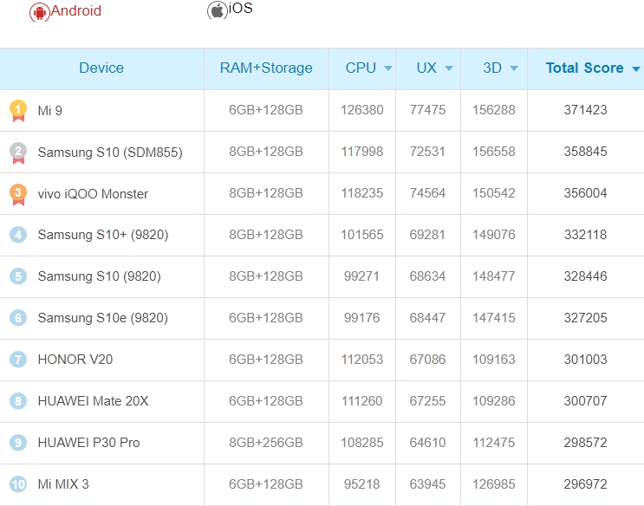Sort by UX column arrow
This screenshot has height=506, width=644.
point(449,68)
